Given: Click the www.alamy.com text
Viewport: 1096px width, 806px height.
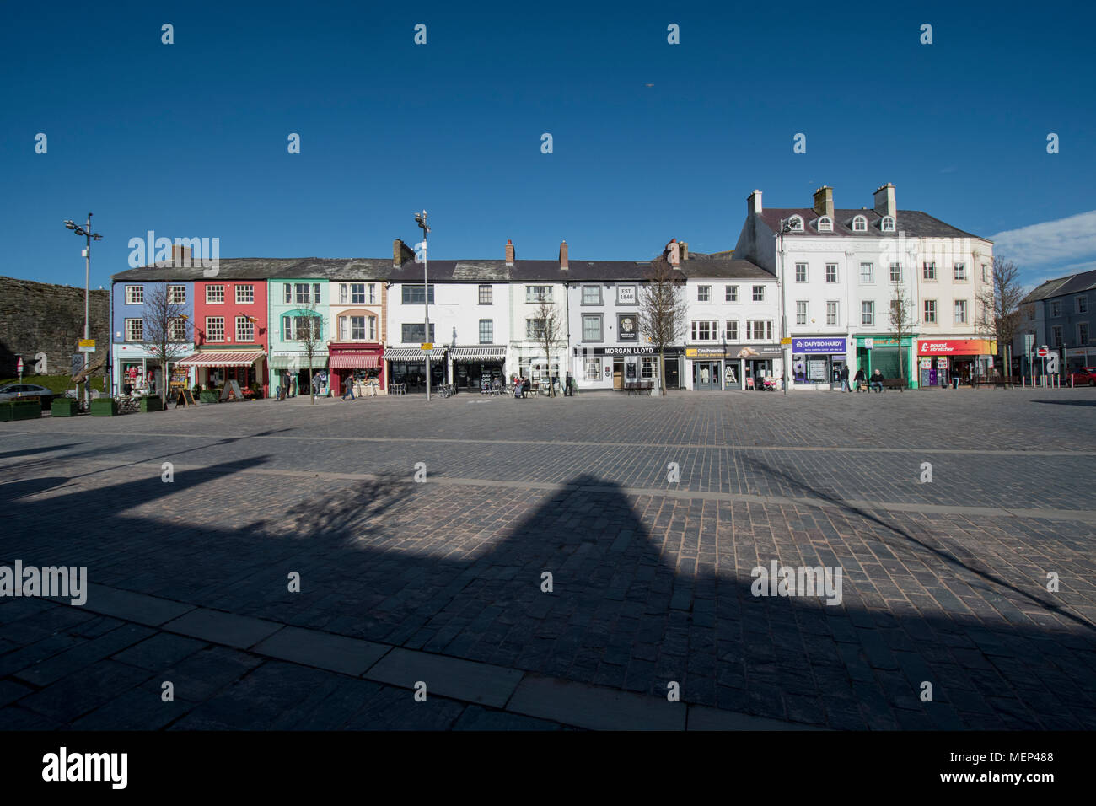Looking at the screenshot, I should [998, 776].
